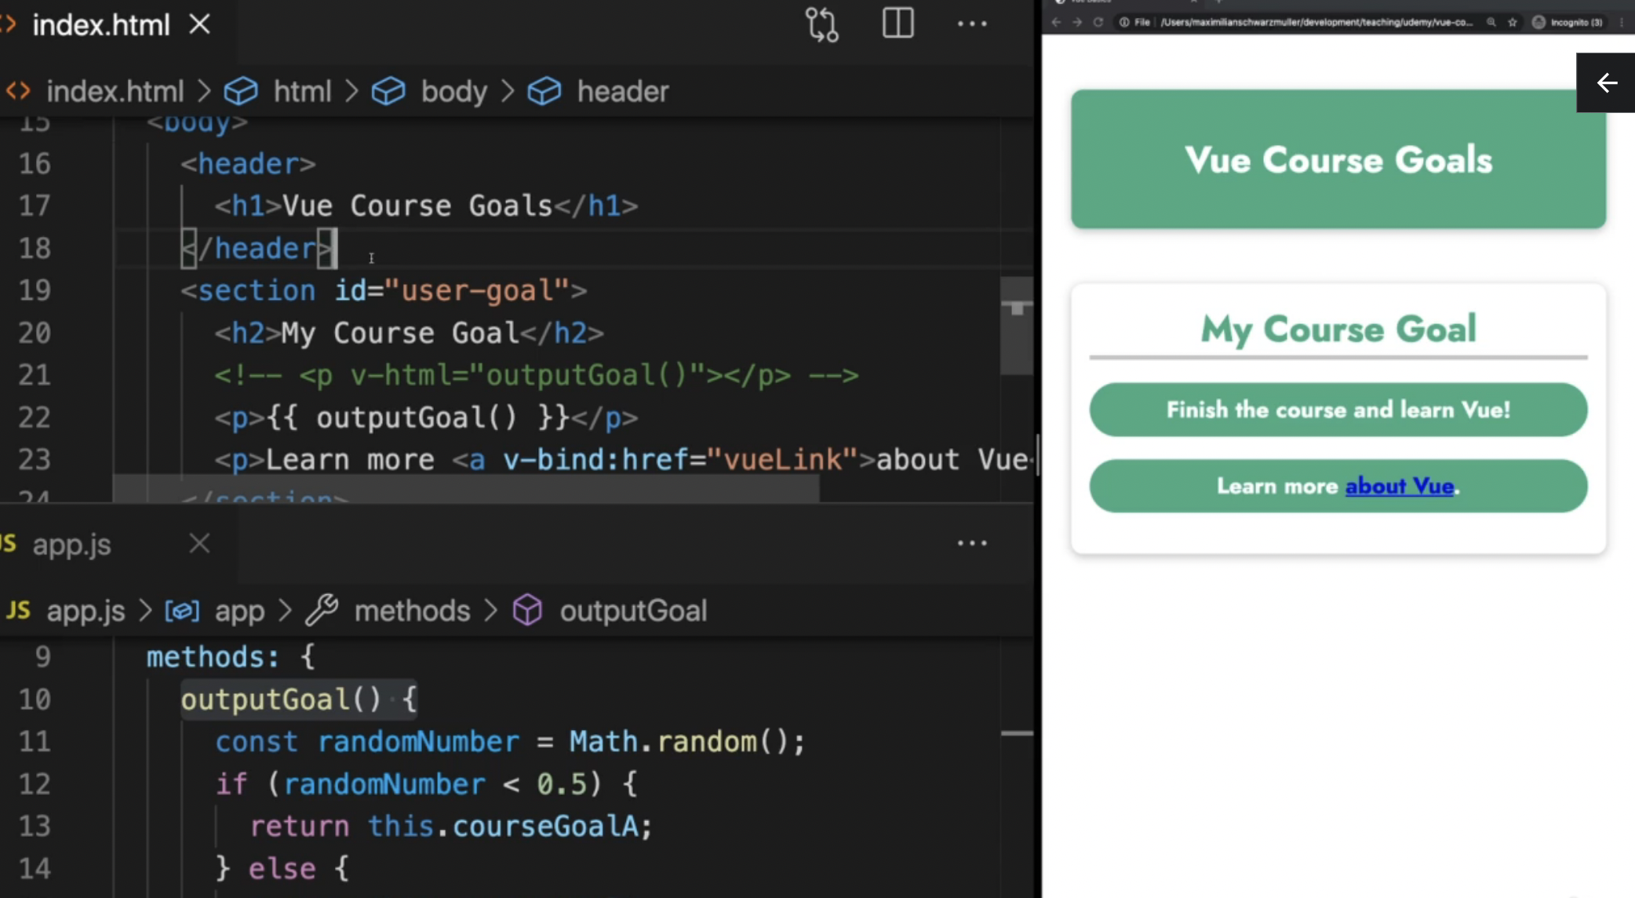Click 'methods: {' on line 9
The image size is (1635, 898).
(x=231, y=657)
